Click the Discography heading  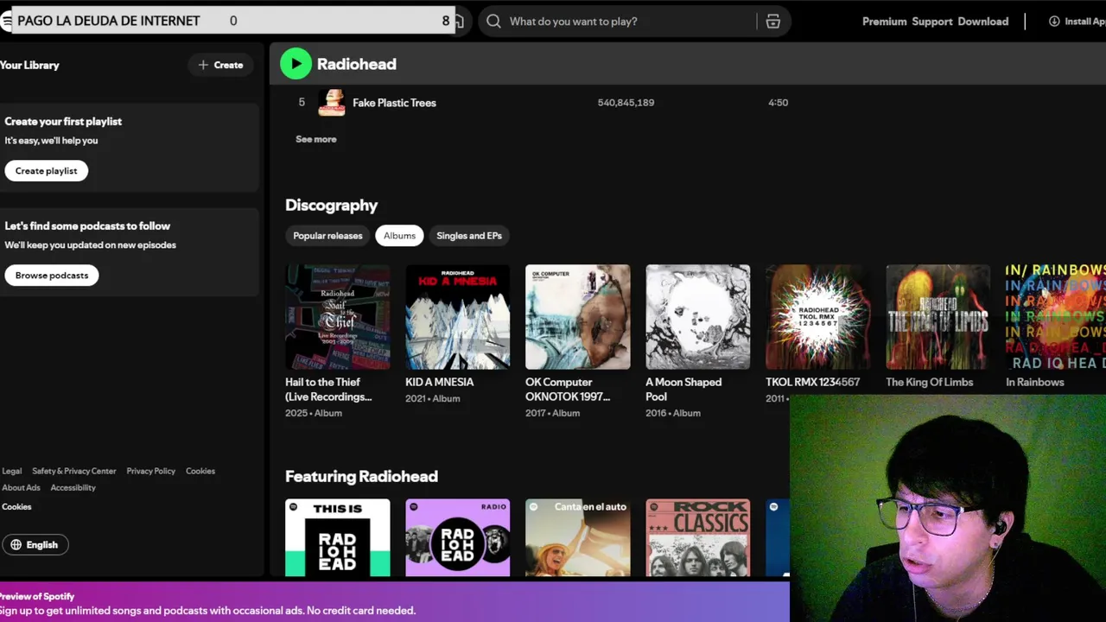tap(332, 206)
